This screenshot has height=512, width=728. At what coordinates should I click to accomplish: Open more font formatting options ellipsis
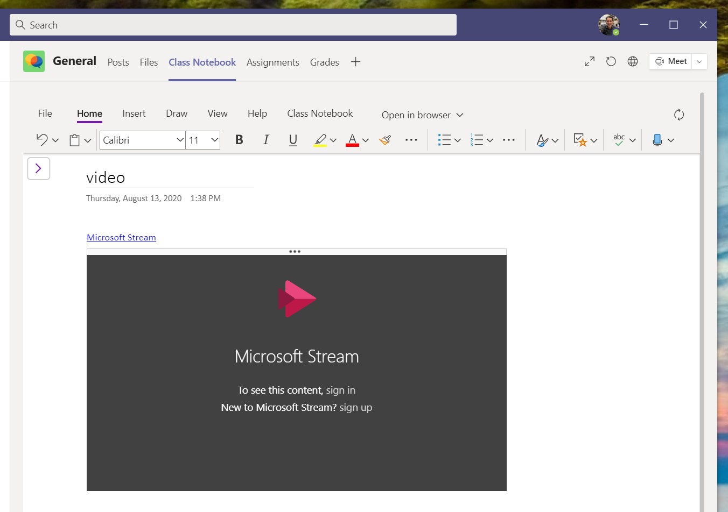(411, 140)
